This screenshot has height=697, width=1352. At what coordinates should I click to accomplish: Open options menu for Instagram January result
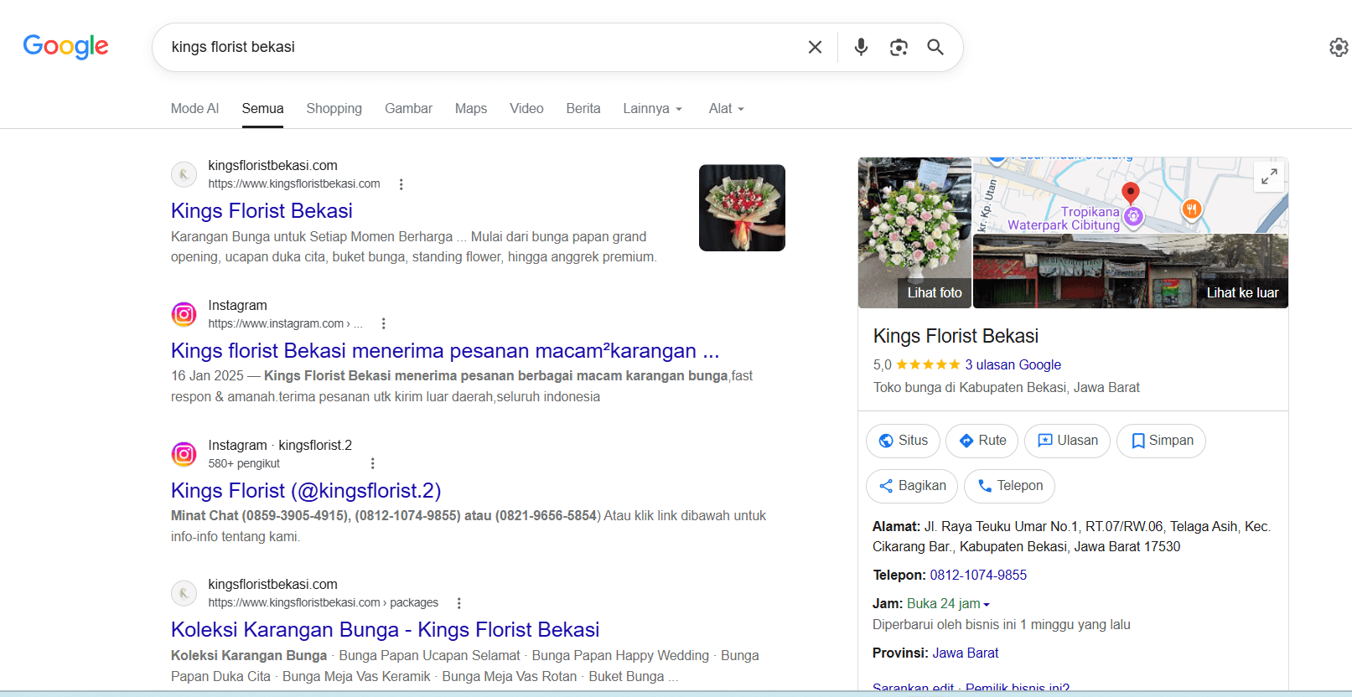(384, 323)
